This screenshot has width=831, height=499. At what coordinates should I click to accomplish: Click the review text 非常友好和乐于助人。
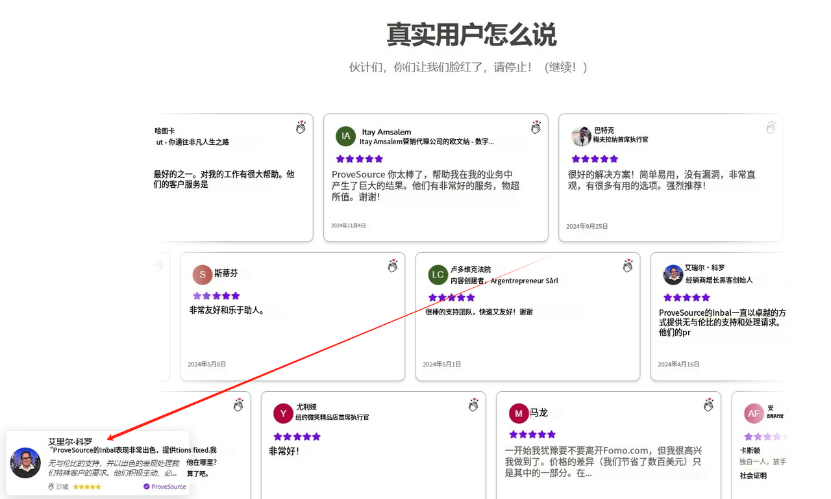(227, 311)
